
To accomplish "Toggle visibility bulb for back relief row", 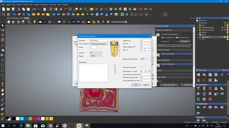I will click(x=228, y=30).
